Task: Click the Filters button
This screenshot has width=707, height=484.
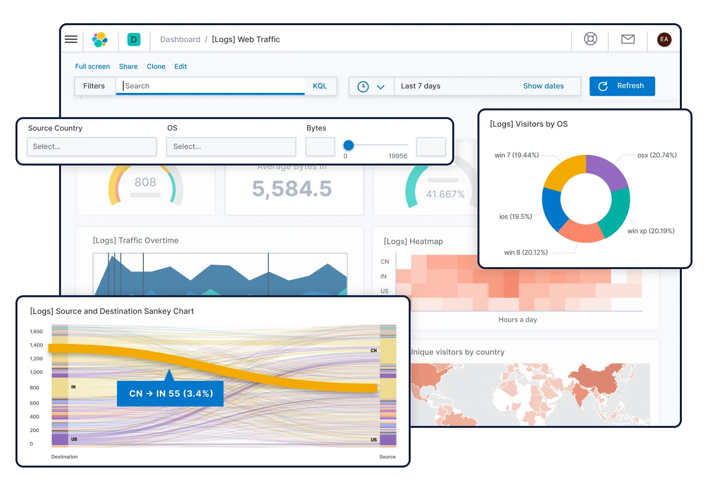Action: tap(94, 86)
